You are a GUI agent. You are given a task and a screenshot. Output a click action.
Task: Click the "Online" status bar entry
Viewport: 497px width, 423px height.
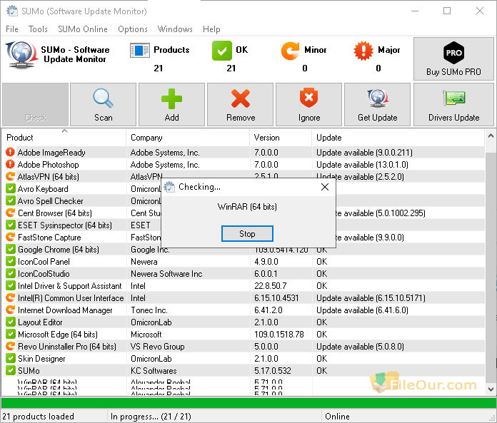[x=337, y=417]
